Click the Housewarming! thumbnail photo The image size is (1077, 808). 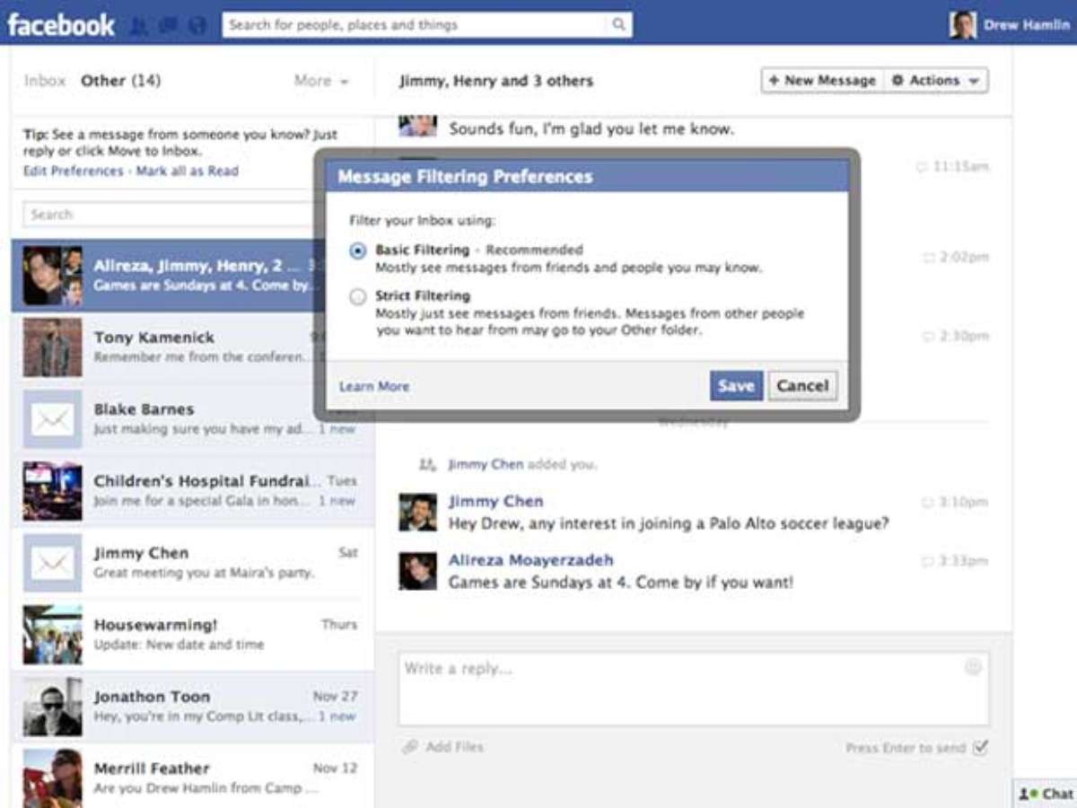[52, 635]
